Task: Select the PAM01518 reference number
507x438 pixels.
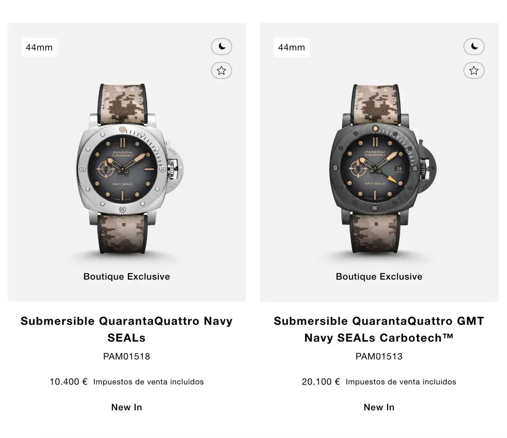Action: (x=127, y=356)
